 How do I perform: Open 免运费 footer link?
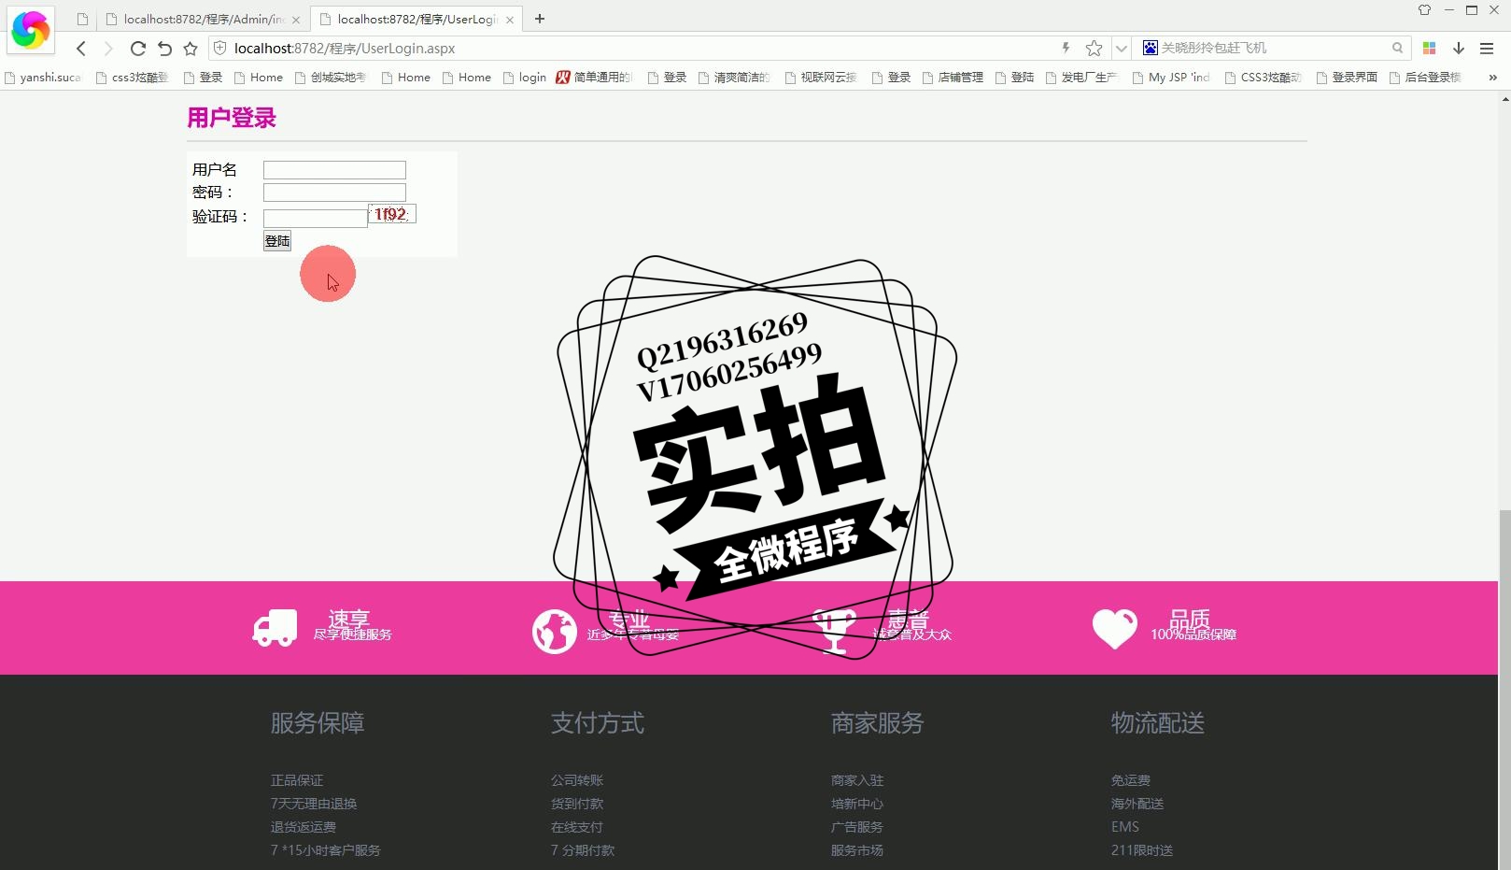1131,780
